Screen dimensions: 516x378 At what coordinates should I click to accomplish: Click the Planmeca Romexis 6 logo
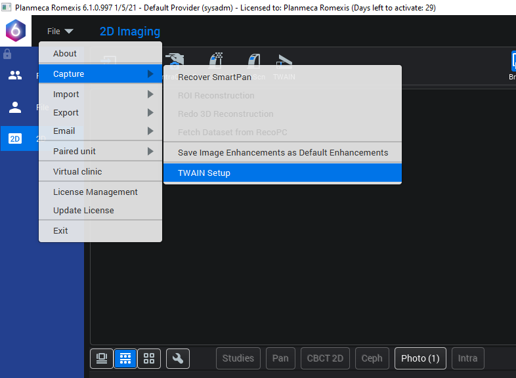click(15, 31)
